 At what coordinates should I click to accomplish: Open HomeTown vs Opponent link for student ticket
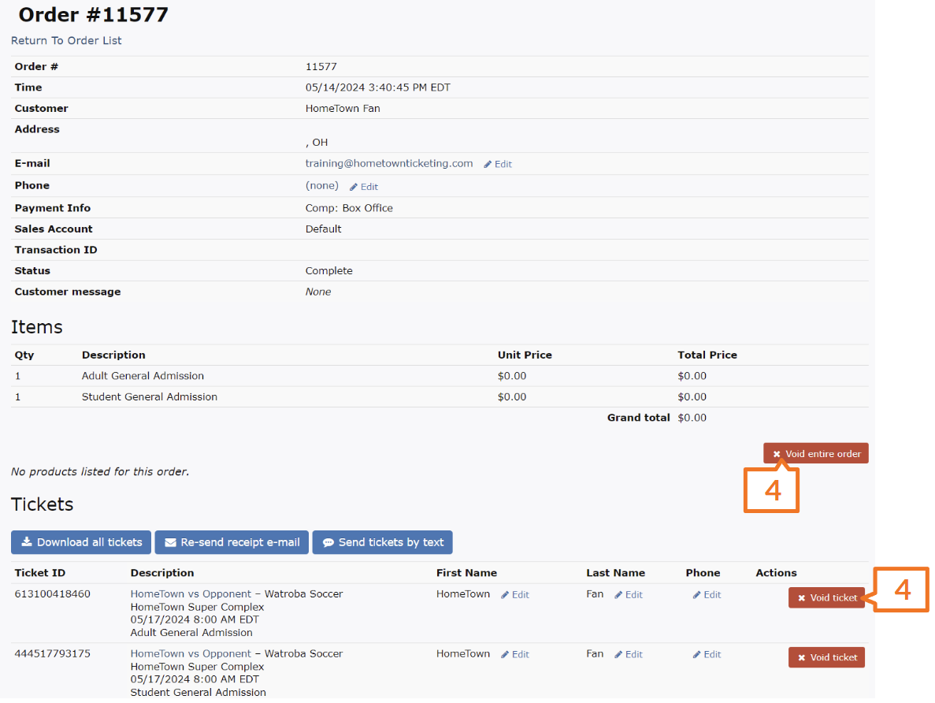coord(191,654)
